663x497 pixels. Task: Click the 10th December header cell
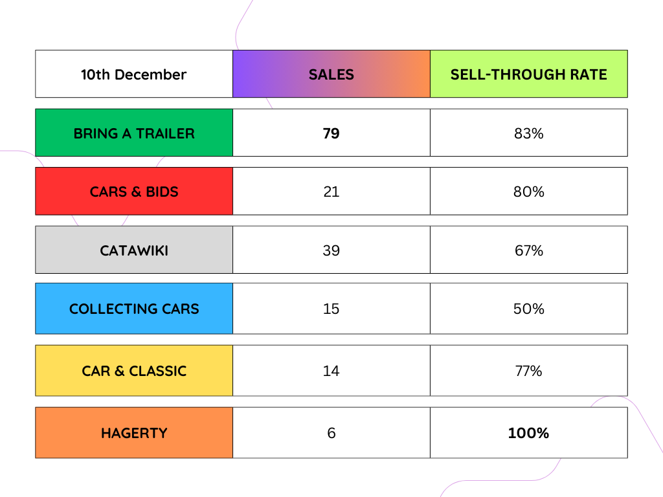tap(134, 74)
